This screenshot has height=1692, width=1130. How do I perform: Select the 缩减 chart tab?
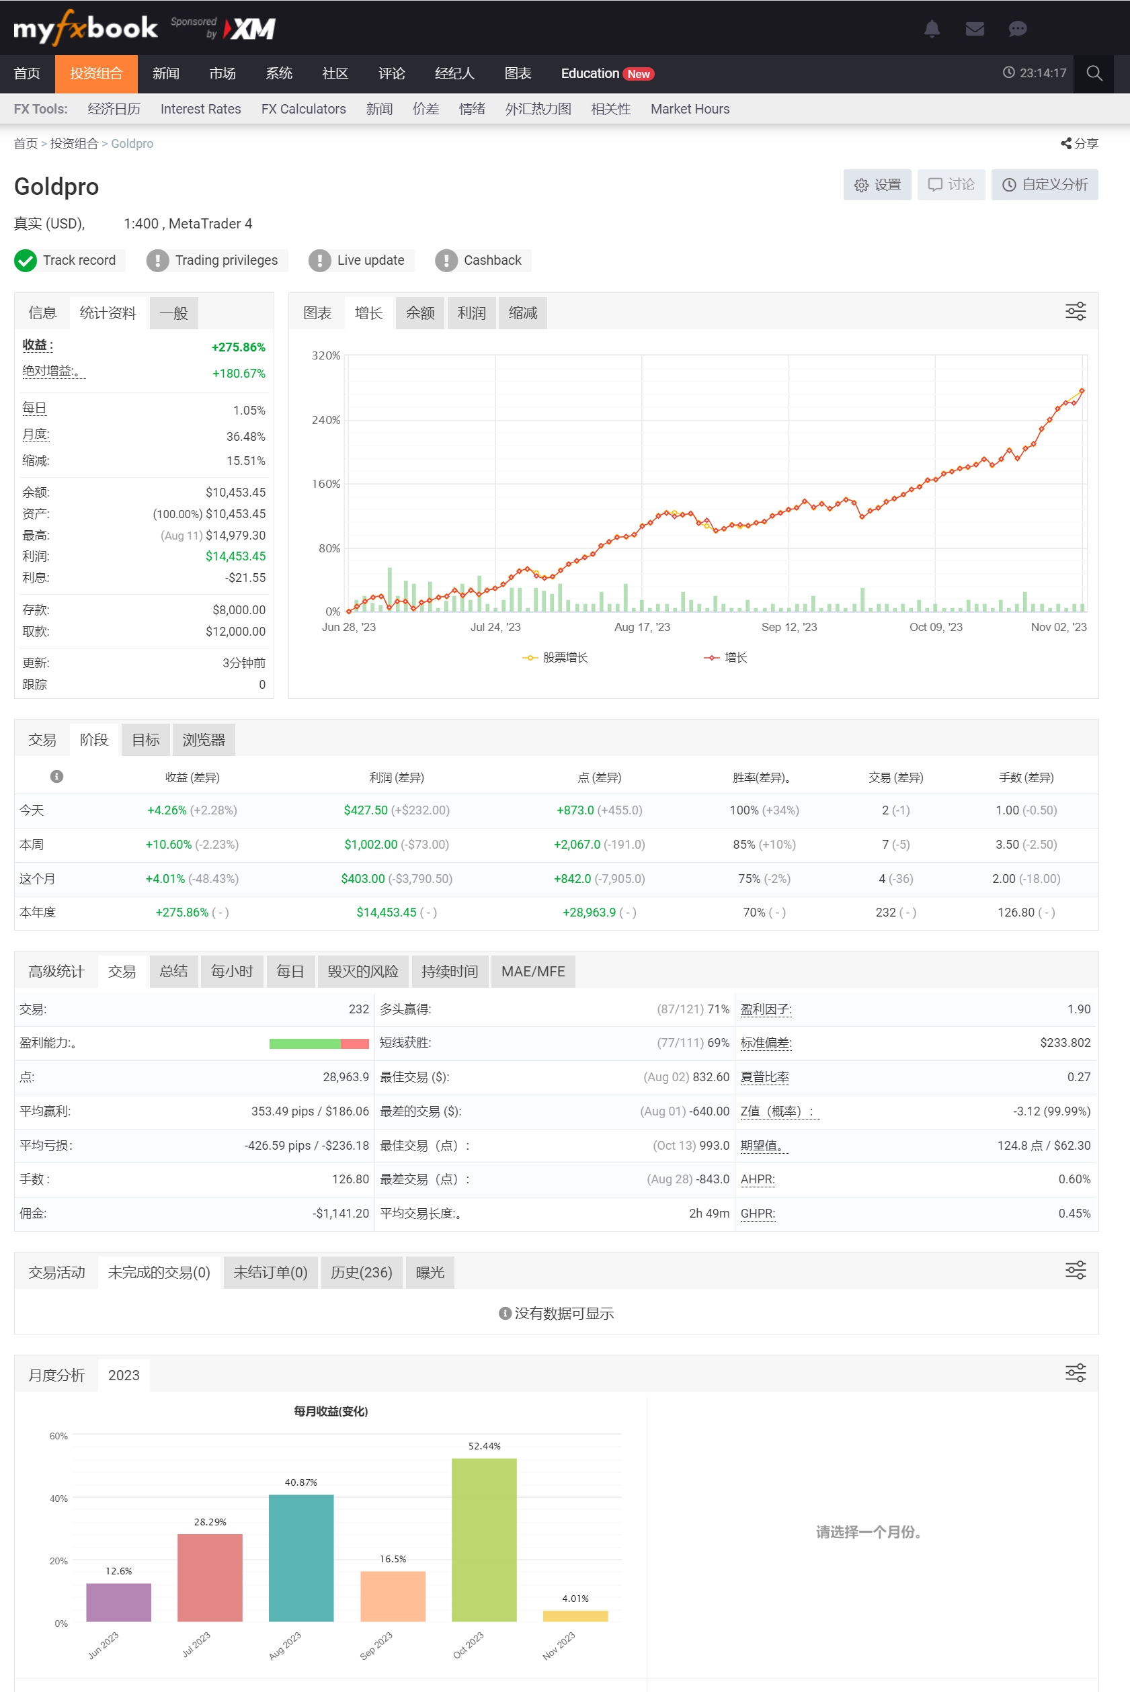pos(523,312)
